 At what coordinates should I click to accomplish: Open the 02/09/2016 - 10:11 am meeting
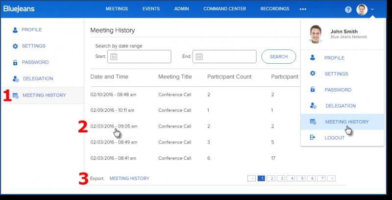(112, 110)
